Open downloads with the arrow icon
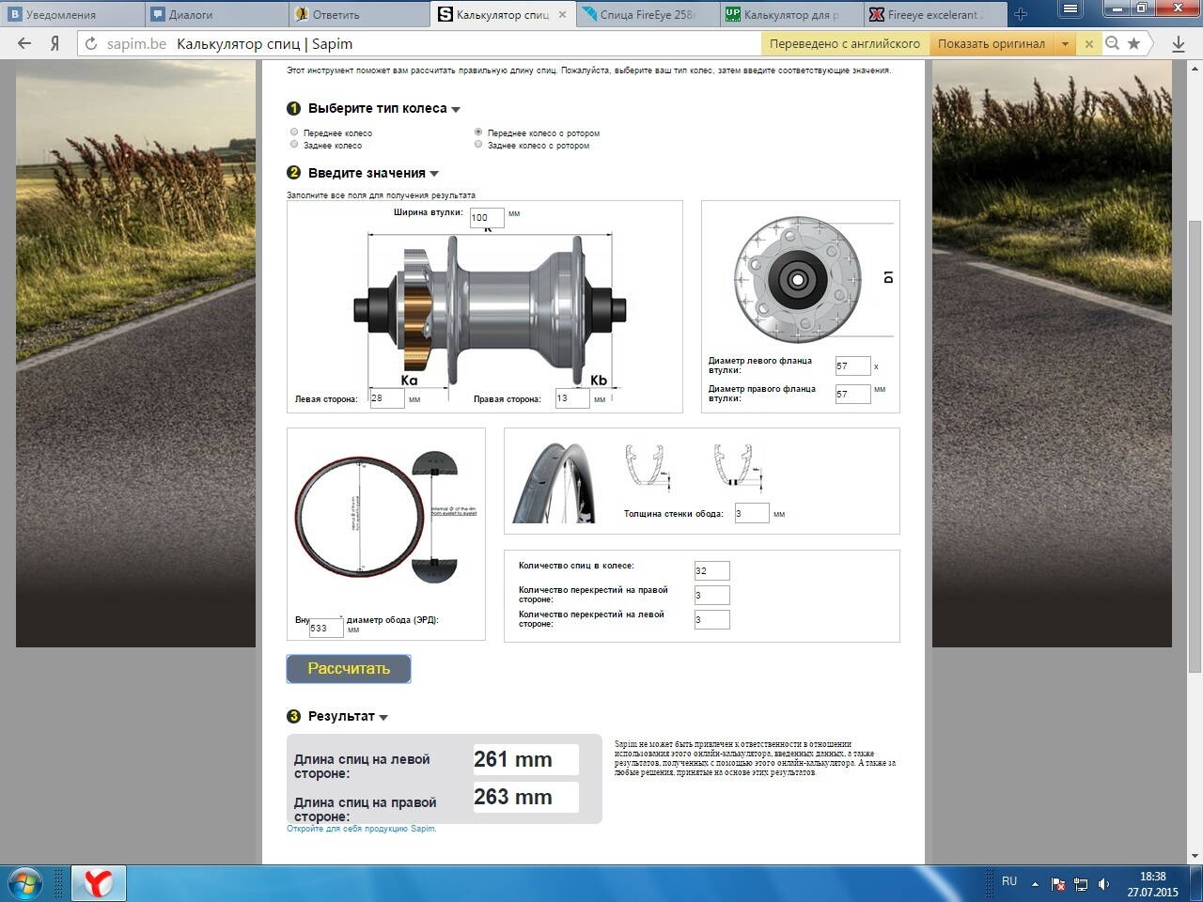The height and width of the screenshot is (902, 1203). [x=1178, y=43]
